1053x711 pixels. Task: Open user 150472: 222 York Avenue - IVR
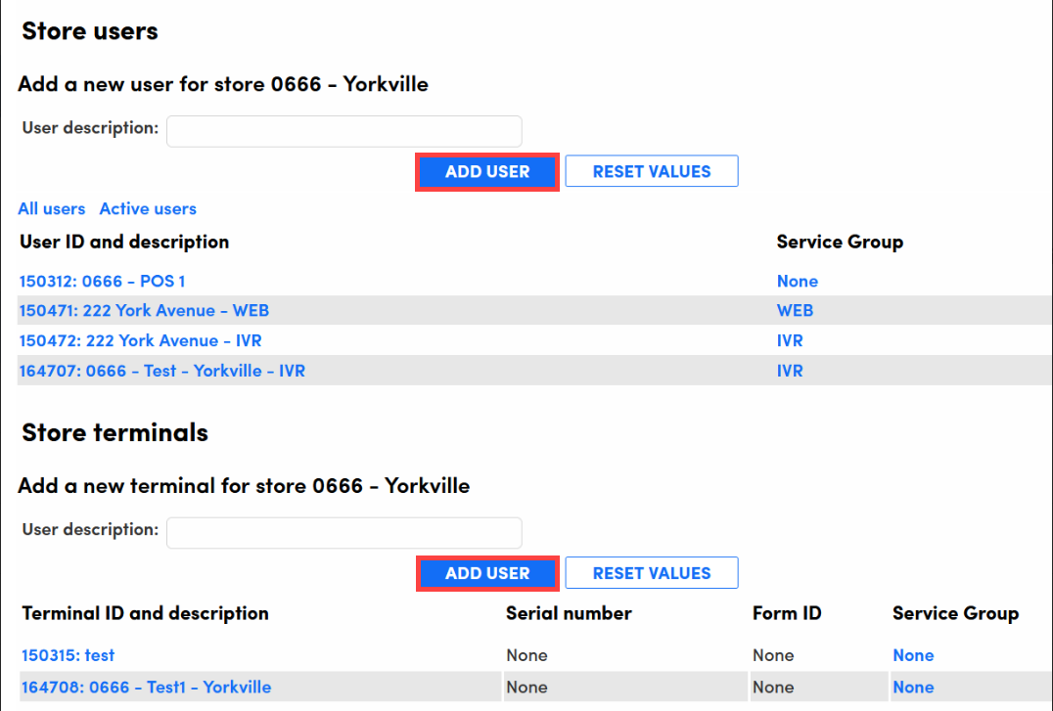tap(140, 340)
